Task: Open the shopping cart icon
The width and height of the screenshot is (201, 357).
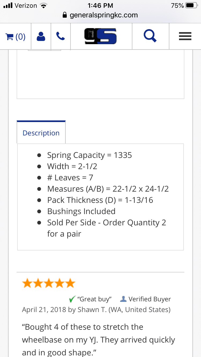Action: pos(10,36)
